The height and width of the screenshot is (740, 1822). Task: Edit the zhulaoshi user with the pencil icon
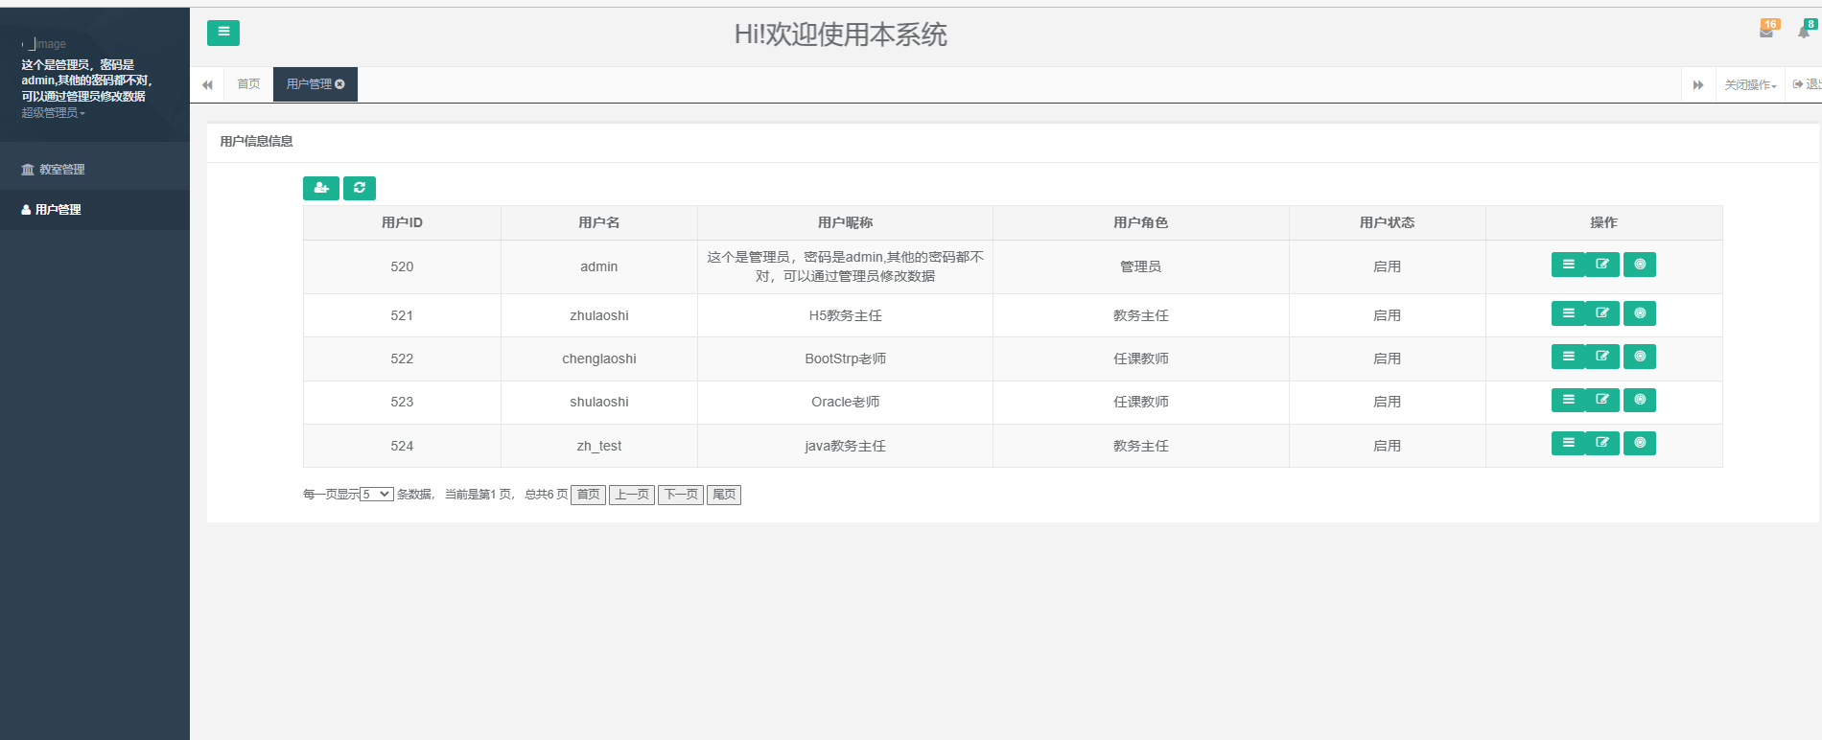[x=1602, y=313]
